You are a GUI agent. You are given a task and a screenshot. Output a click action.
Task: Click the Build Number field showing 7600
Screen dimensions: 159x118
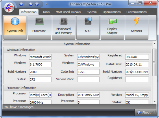click(x=40, y=72)
